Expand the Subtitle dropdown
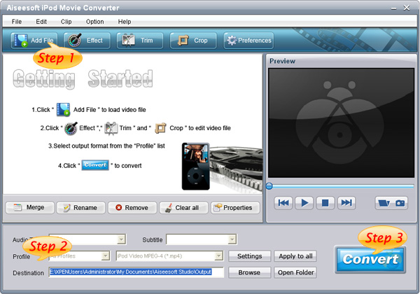 tap(232, 239)
